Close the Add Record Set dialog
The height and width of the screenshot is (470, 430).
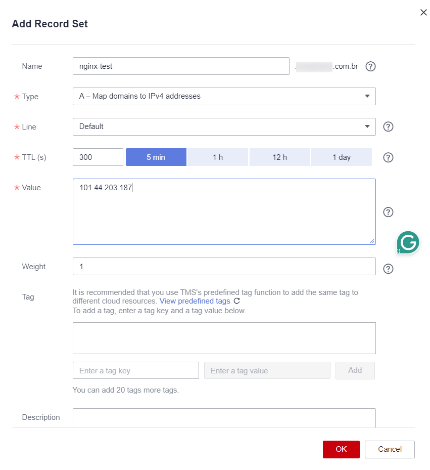(x=423, y=13)
